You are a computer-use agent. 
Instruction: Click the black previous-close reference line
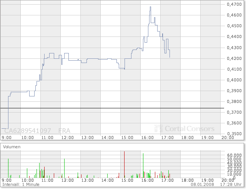click(112, 108)
